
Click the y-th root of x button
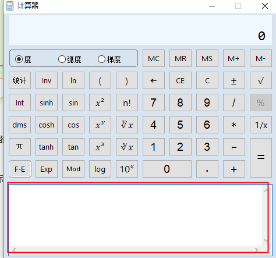pyautogui.click(x=127, y=125)
